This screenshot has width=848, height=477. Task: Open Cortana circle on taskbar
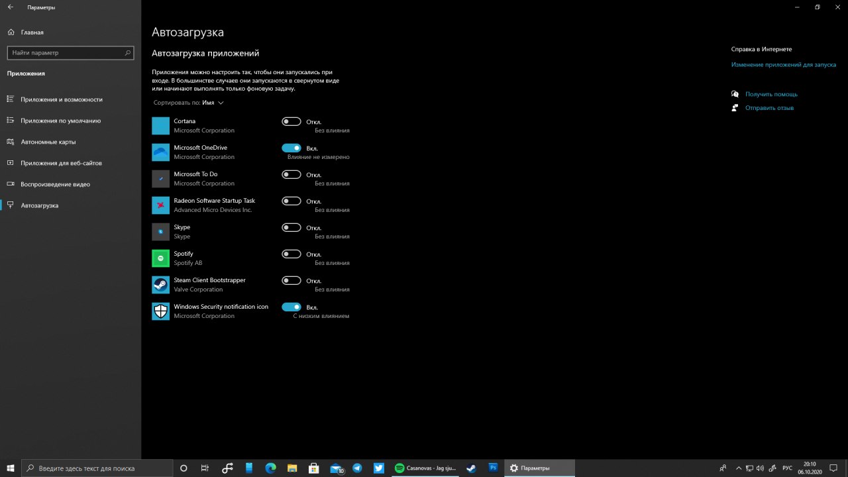click(x=184, y=468)
